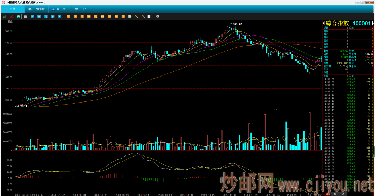The width and height of the screenshot is (375, 196).
Task: Click the 585.87 peak price marker
Action: point(237,24)
